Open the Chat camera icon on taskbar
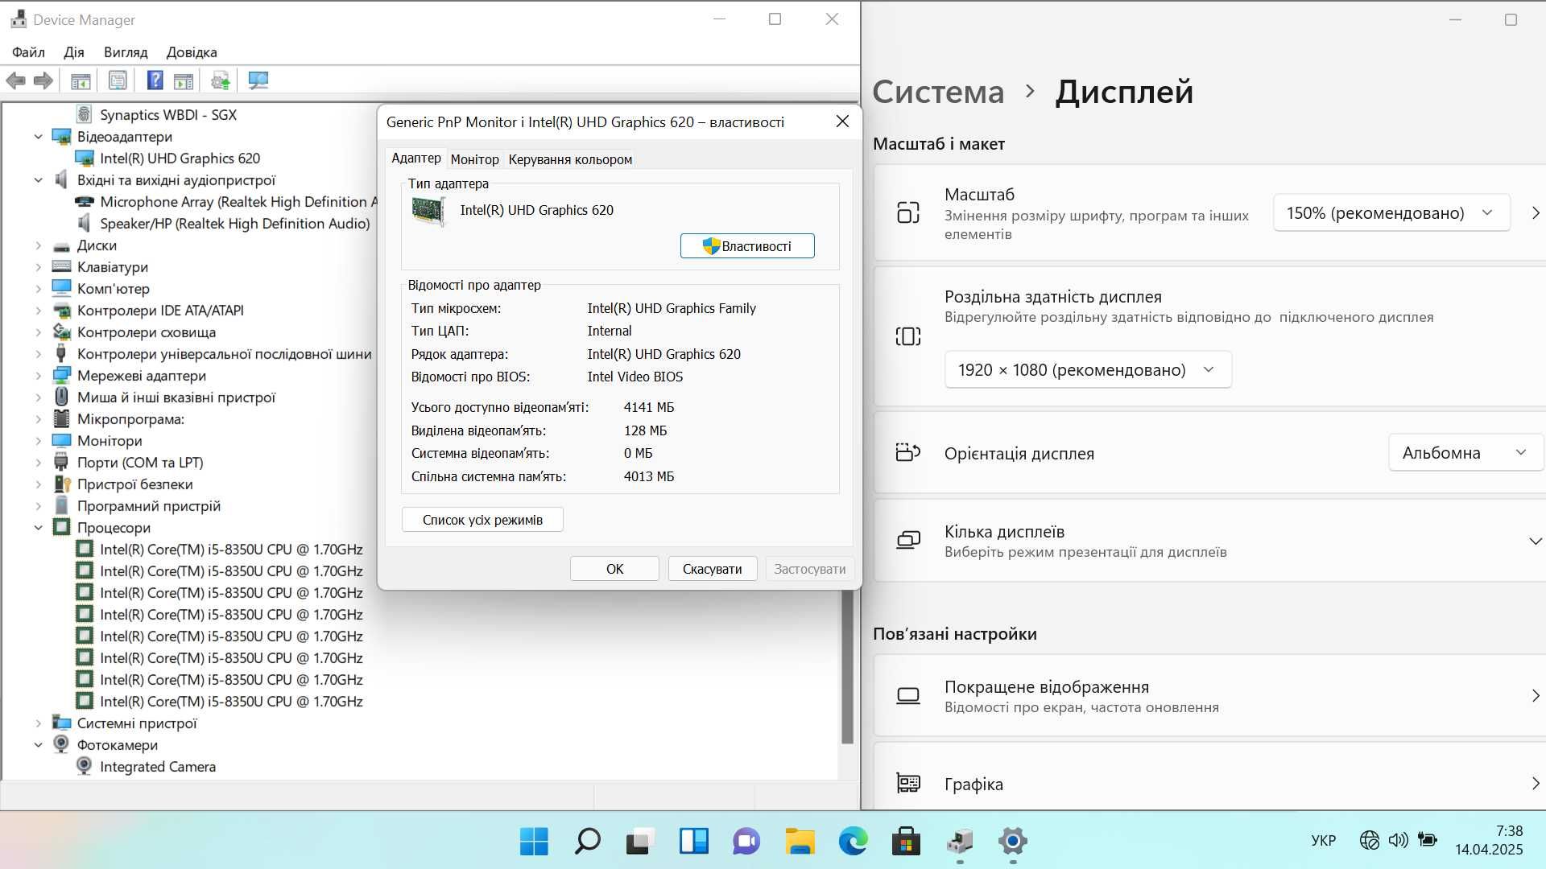The width and height of the screenshot is (1546, 869). (x=746, y=842)
